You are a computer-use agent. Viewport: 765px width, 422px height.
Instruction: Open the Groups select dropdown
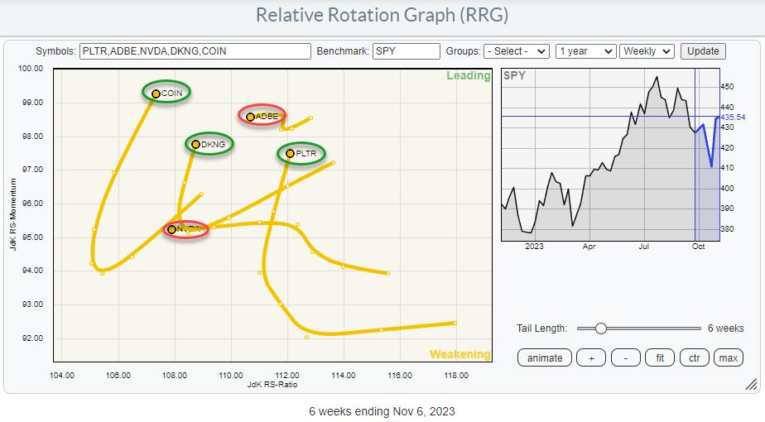(518, 51)
